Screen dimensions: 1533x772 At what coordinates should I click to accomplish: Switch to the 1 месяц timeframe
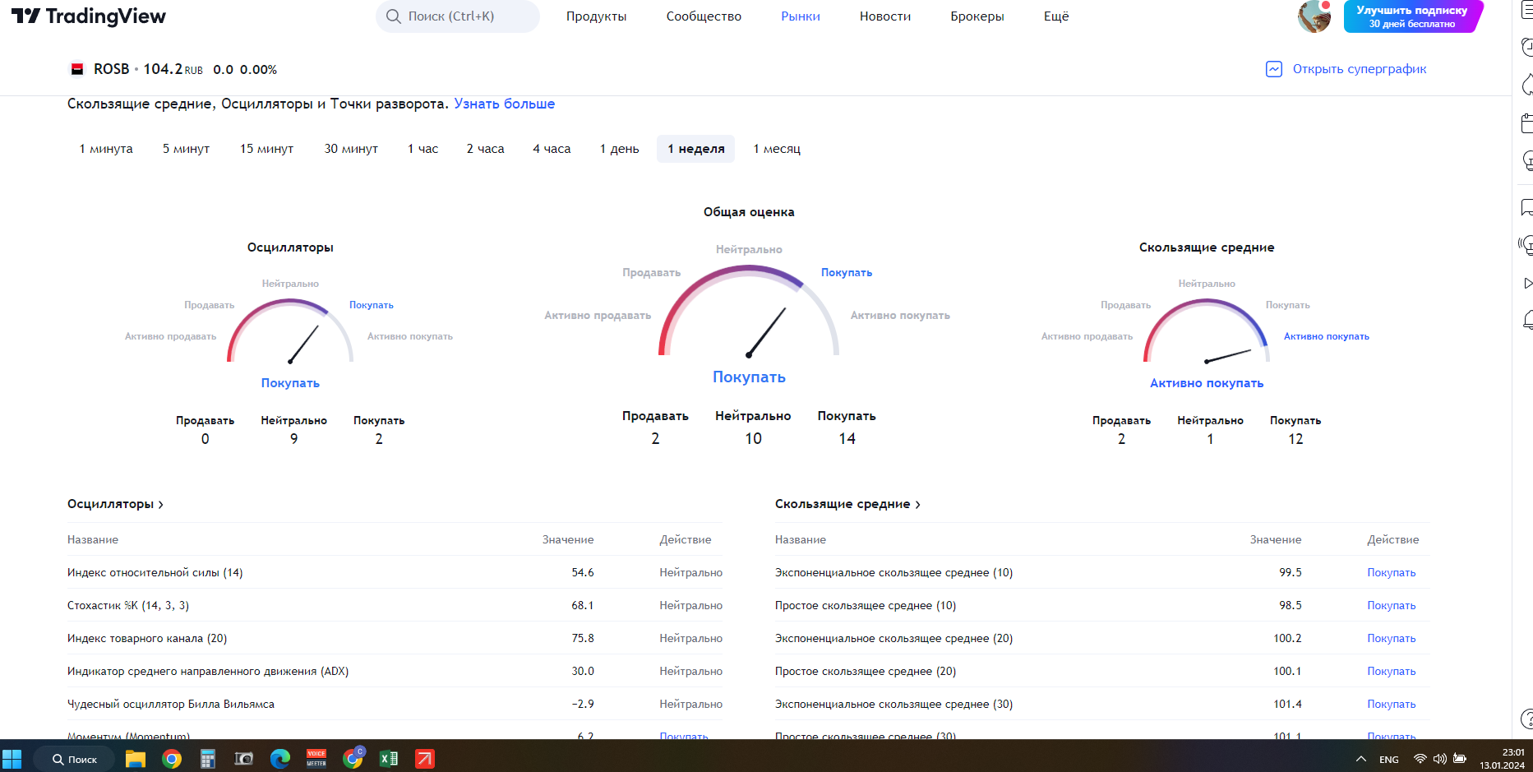click(x=777, y=149)
